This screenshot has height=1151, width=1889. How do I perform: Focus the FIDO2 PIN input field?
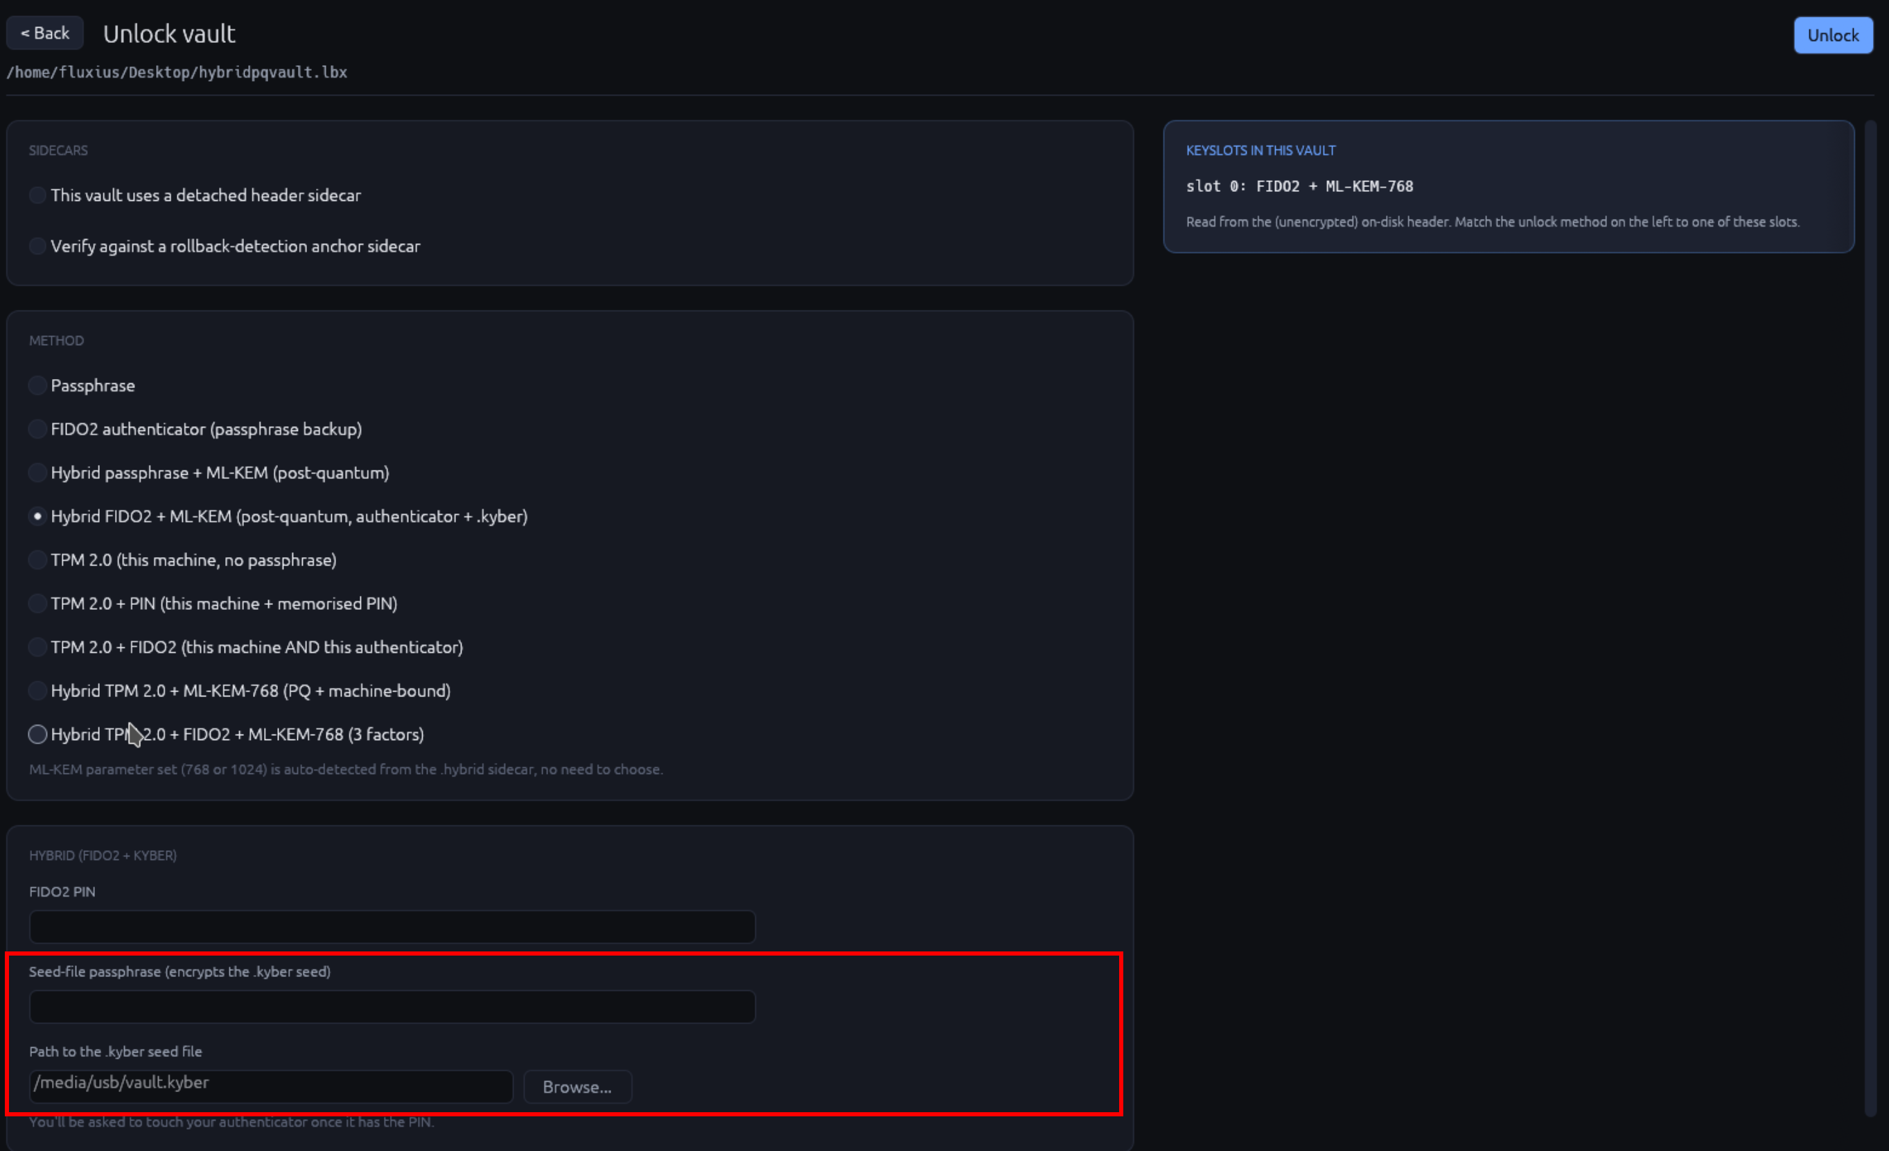point(392,927)
